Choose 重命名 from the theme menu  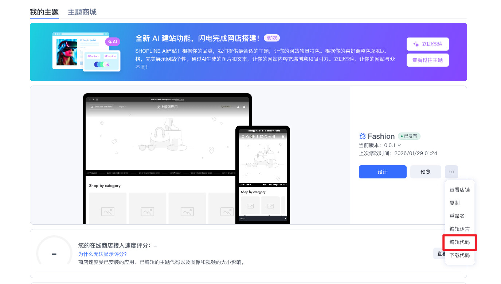click(x=457, y=216)
